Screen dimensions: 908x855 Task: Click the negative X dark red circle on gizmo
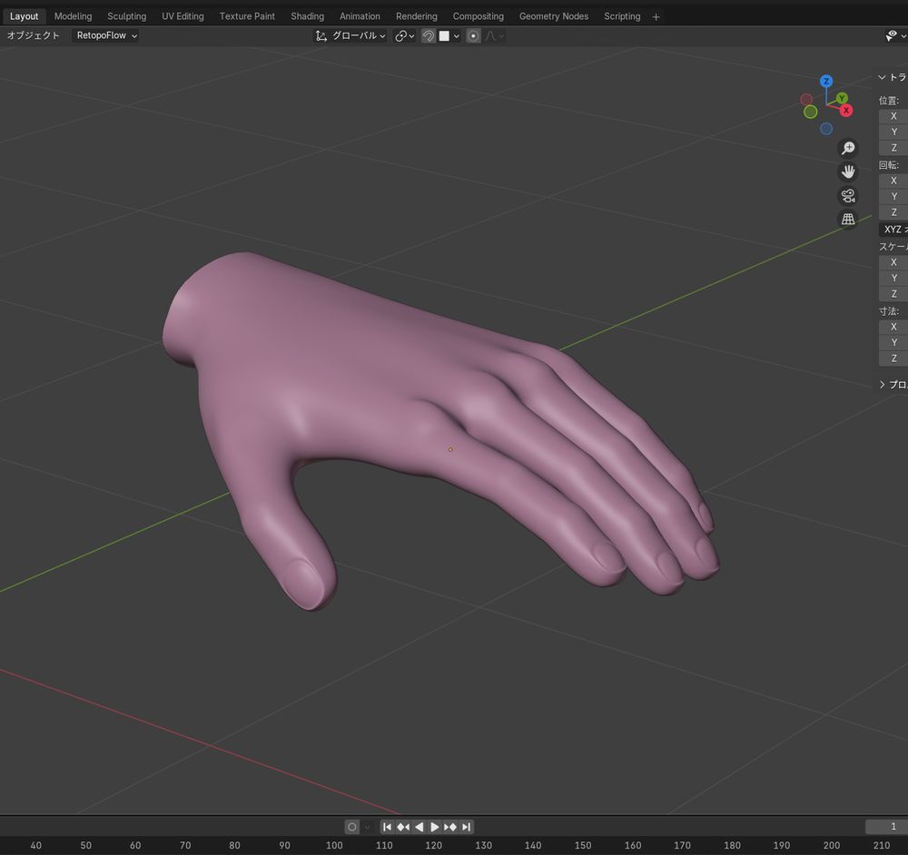point(806,100)
